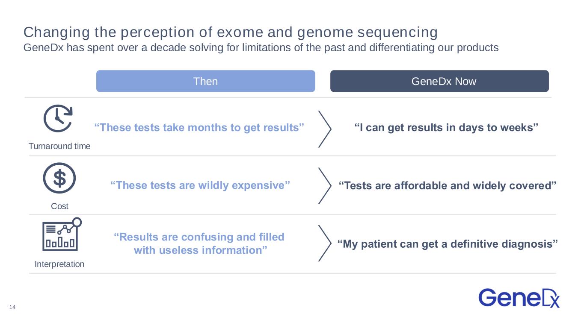Click the chart interpretation icon
Image resolution: width=584 pixels, height=328 pixels.
61,235
